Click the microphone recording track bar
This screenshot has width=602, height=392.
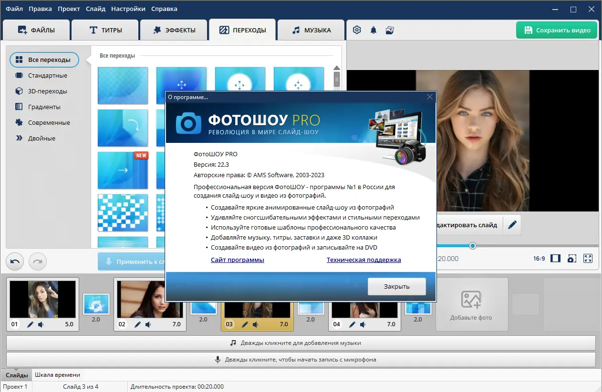point(301,360)
